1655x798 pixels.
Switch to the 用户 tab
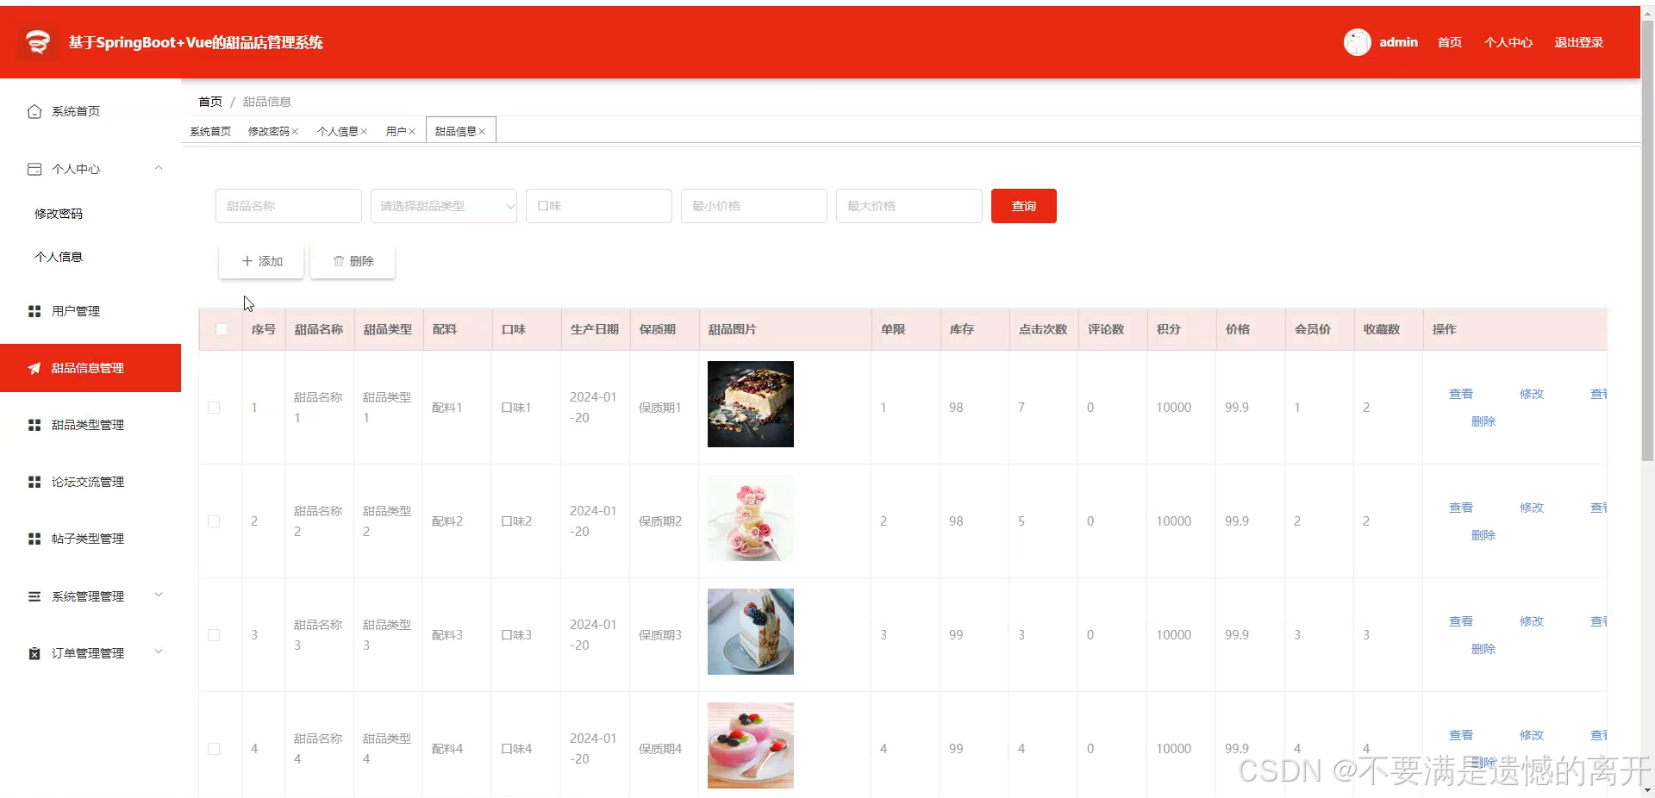click(395, 131)
